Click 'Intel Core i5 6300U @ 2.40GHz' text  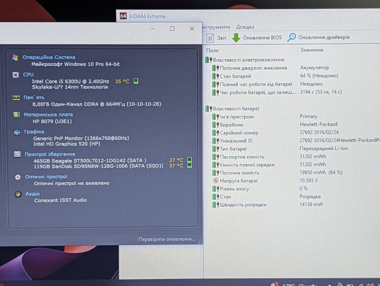click(71, 81)
